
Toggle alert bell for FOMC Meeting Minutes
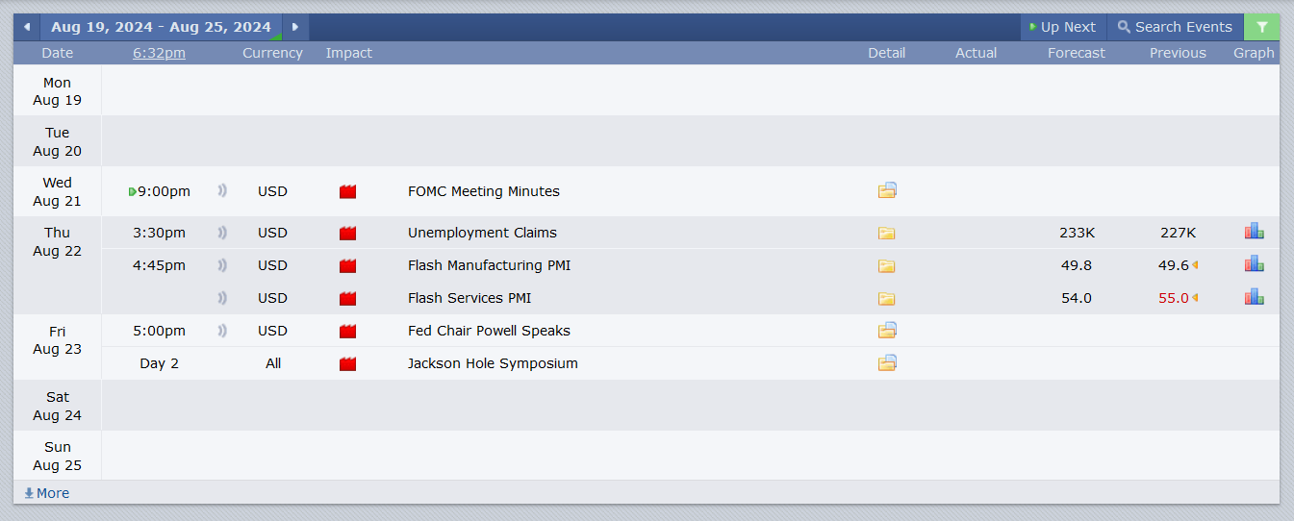click(x=222, y=191)
